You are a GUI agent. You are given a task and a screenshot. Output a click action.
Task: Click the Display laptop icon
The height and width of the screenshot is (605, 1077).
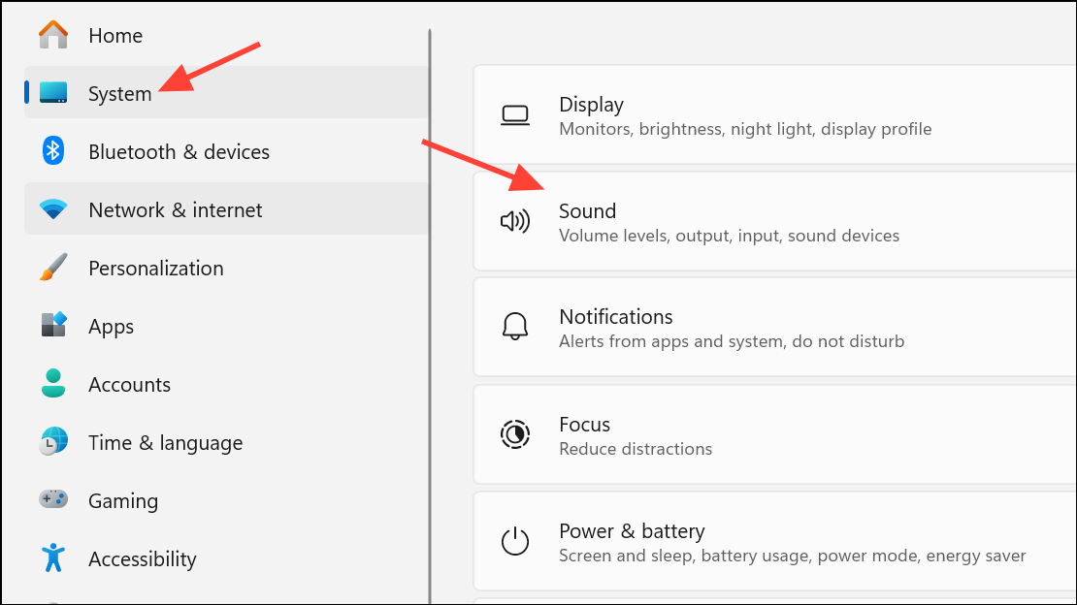pos(515,115)
